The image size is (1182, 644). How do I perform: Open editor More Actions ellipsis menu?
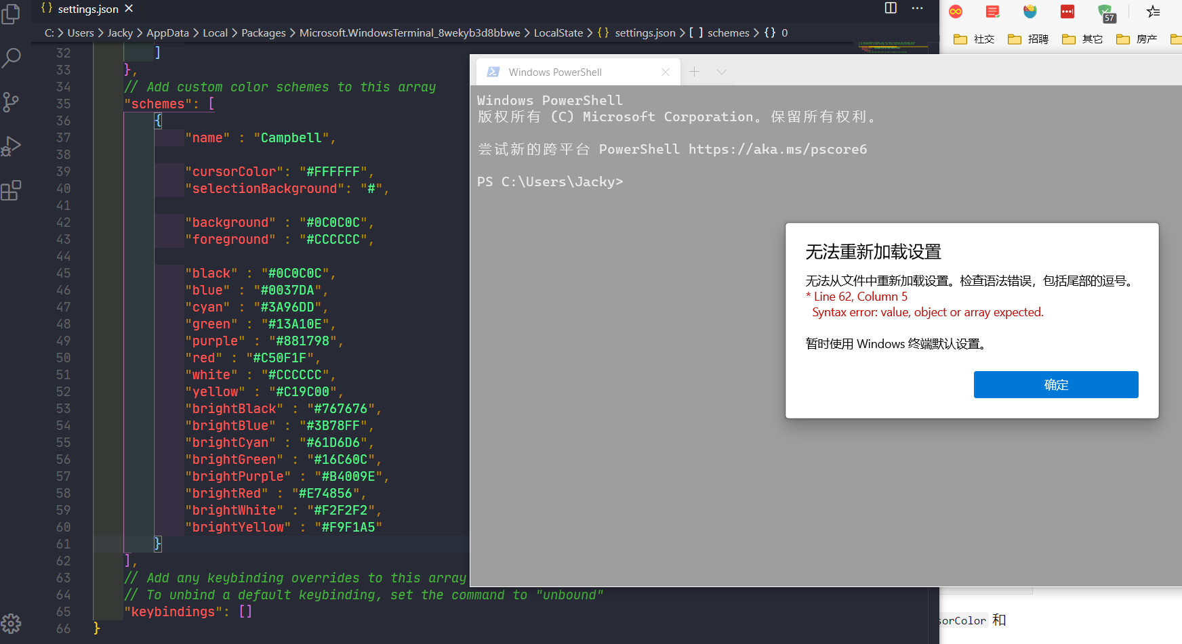pyautogui.click(x=917, y=8)
